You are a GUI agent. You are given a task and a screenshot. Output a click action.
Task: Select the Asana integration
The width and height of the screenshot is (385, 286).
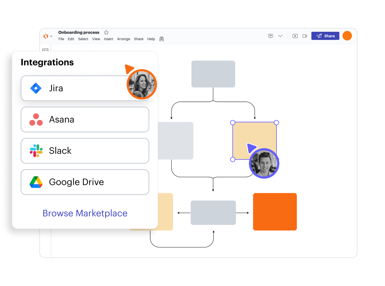coord(85,120)
